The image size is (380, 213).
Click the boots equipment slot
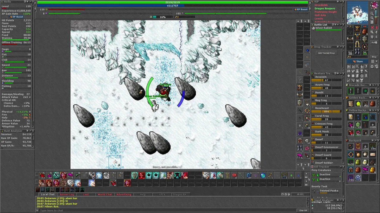[x=357, y=51]
